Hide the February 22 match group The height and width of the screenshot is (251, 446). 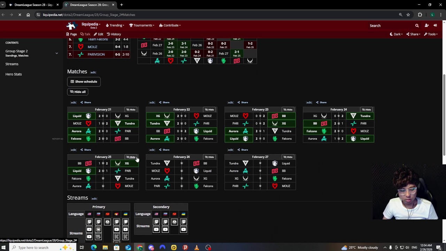coord(209,109)
